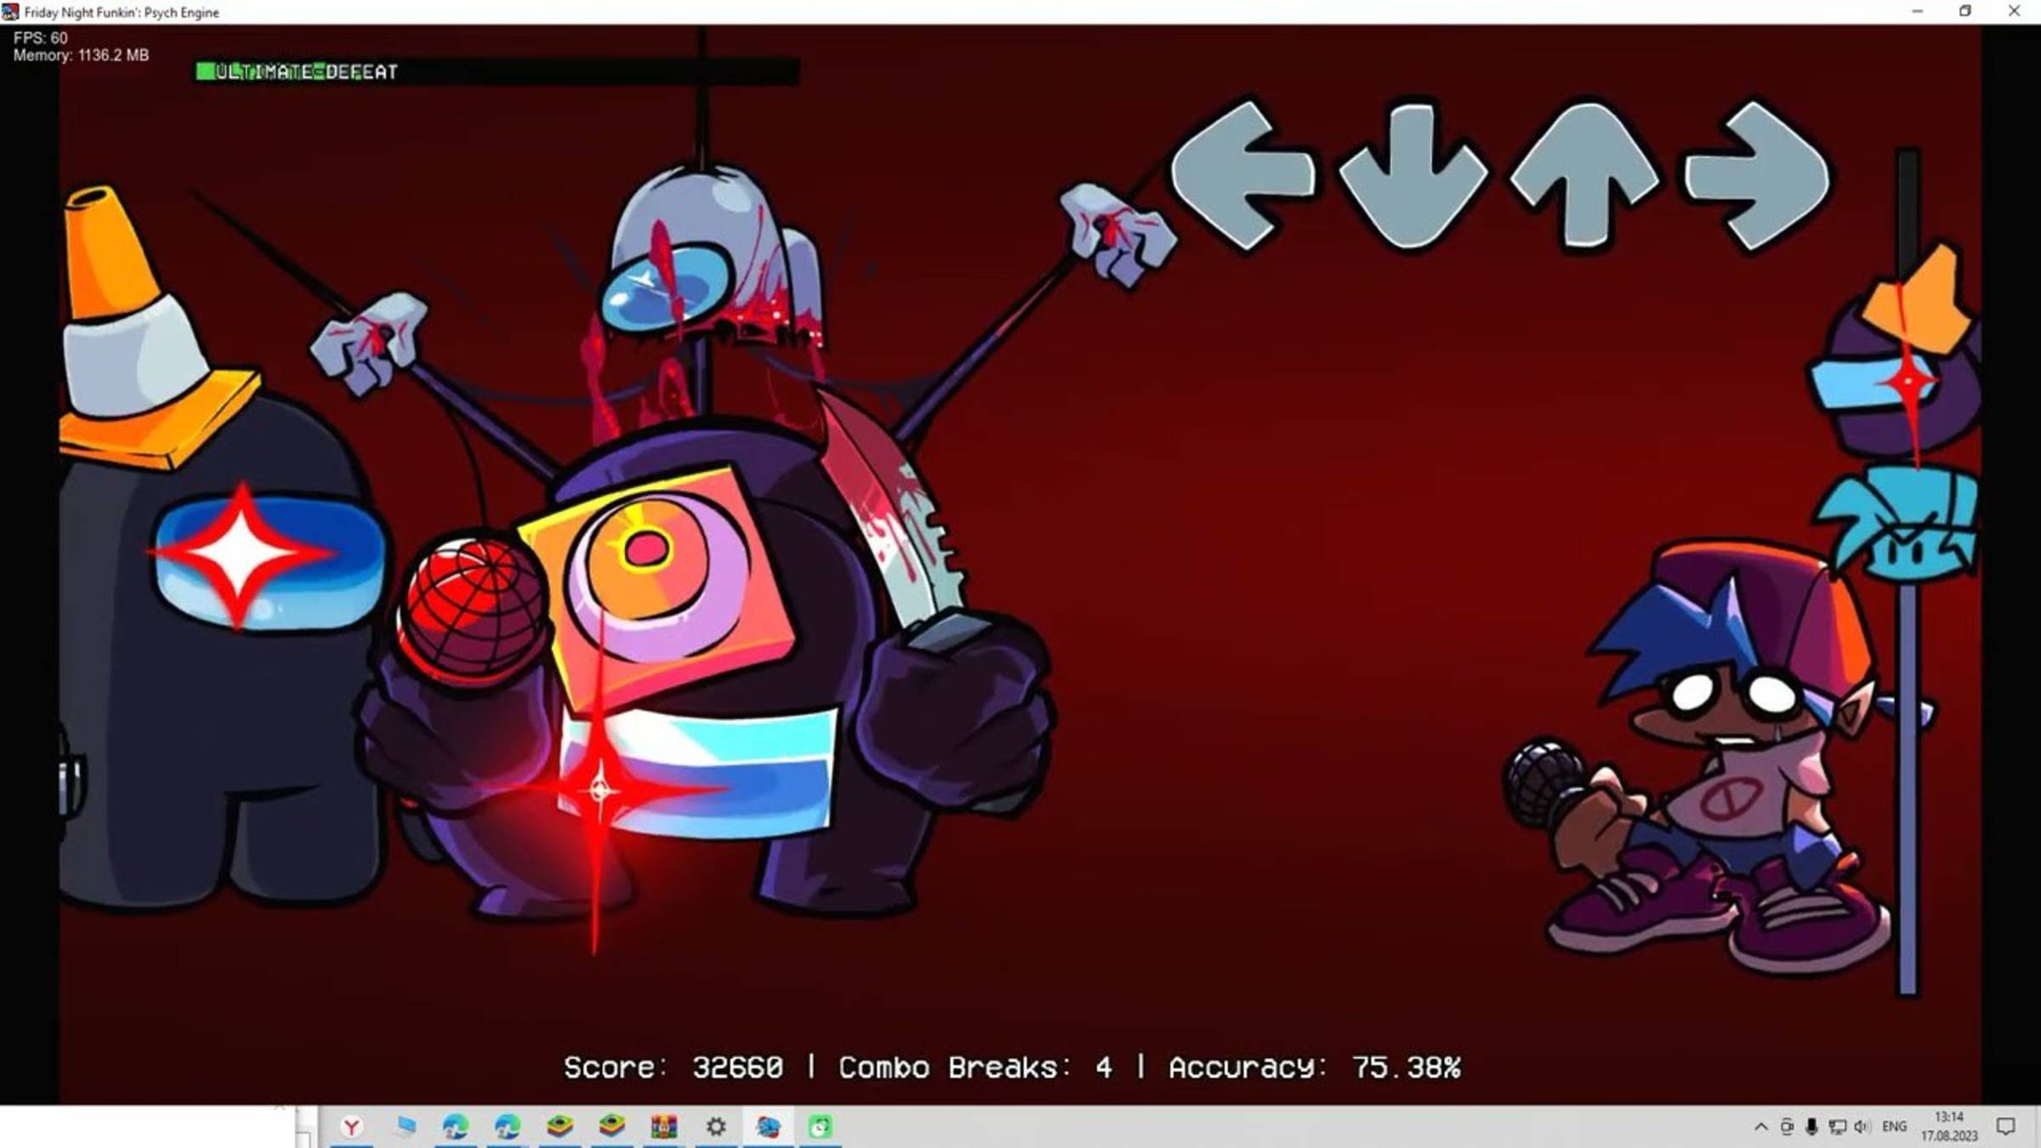This screenshot has height=1148, width=2041.
Task: Switch the ENG input language
Action: [x=1894, y=1127]
